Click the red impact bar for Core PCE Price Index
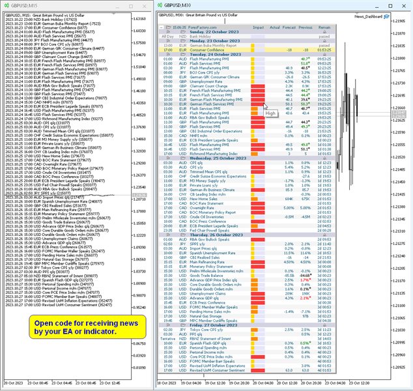Screen dimensions: 413x391 [x=258, y=356]
